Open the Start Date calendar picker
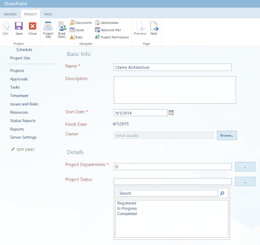This screenshot has height=245, width=260. coord(171,112)
